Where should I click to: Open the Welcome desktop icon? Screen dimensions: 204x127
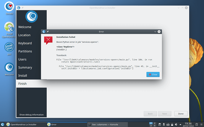(x=9, y=69)
